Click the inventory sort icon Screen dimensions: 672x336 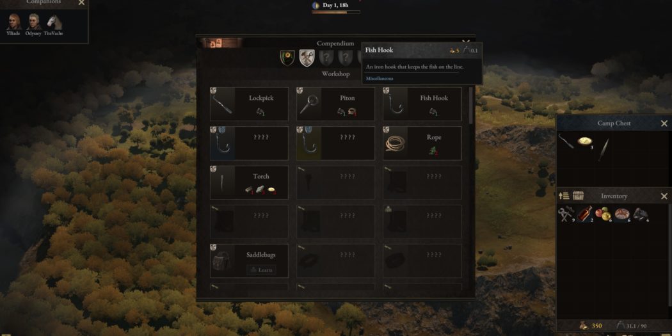click(564, 196)
